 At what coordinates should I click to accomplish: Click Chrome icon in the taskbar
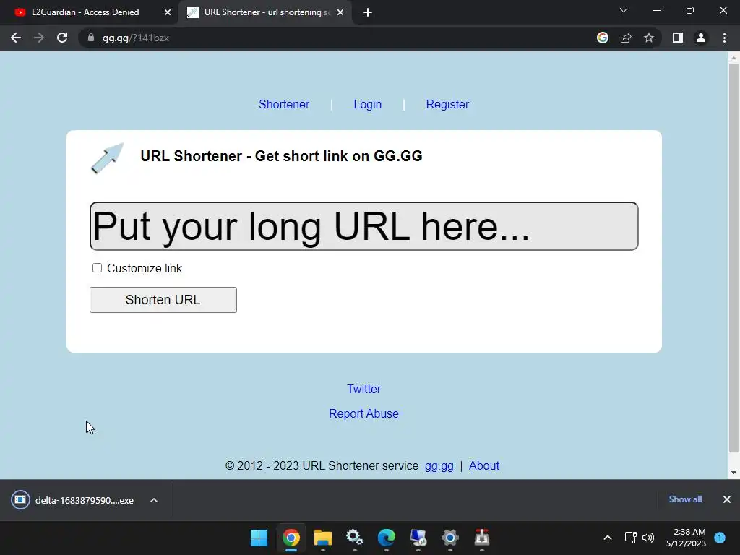[291, 538]
